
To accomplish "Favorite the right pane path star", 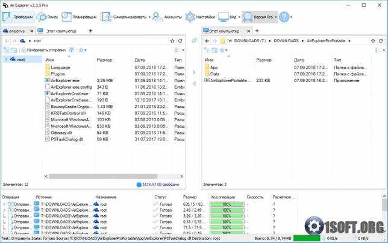I will click(373, 41).
